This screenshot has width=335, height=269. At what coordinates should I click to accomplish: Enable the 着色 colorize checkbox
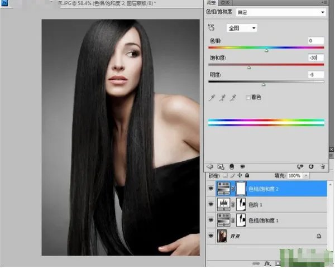pyautogui.click(x=248, y=98)
